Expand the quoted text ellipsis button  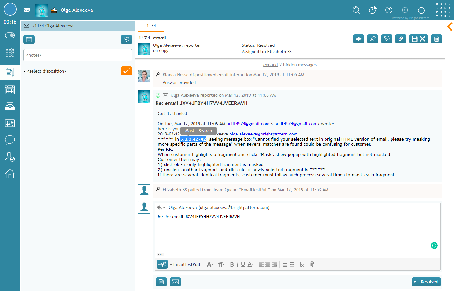[x=160, y=255]
